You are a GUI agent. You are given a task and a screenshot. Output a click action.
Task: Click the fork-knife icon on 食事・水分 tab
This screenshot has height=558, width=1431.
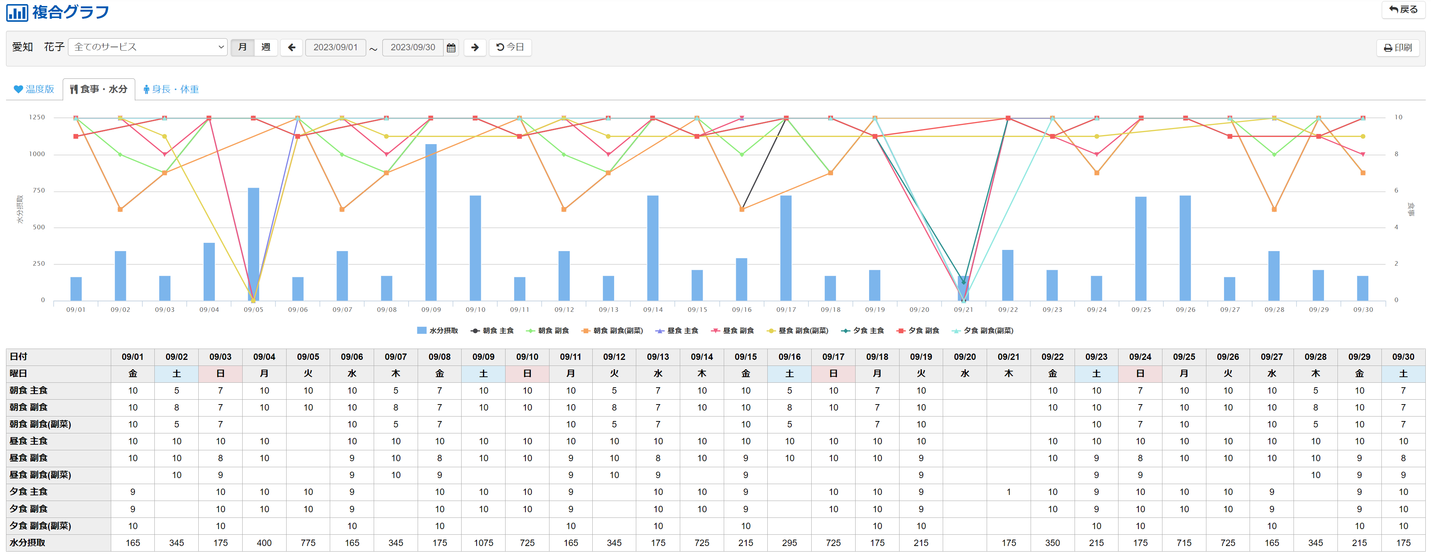pos(73,89)
